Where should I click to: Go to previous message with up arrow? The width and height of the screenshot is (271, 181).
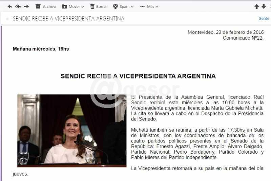256,6
